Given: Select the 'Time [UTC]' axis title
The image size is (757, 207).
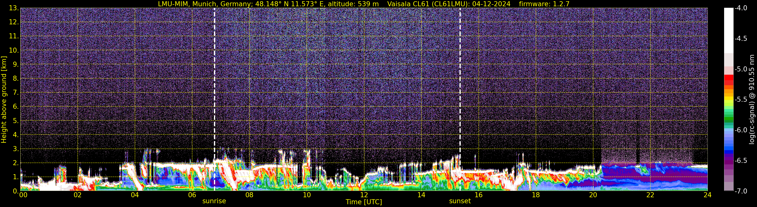Looking at the screenshot, I should [364, 202].
